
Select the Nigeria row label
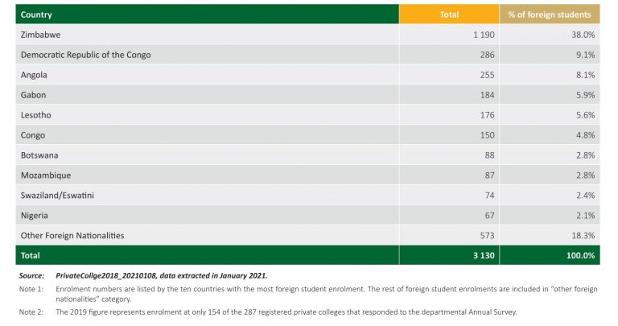36,215
